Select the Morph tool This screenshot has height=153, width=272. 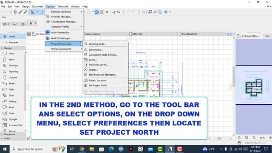click(12, 131)
